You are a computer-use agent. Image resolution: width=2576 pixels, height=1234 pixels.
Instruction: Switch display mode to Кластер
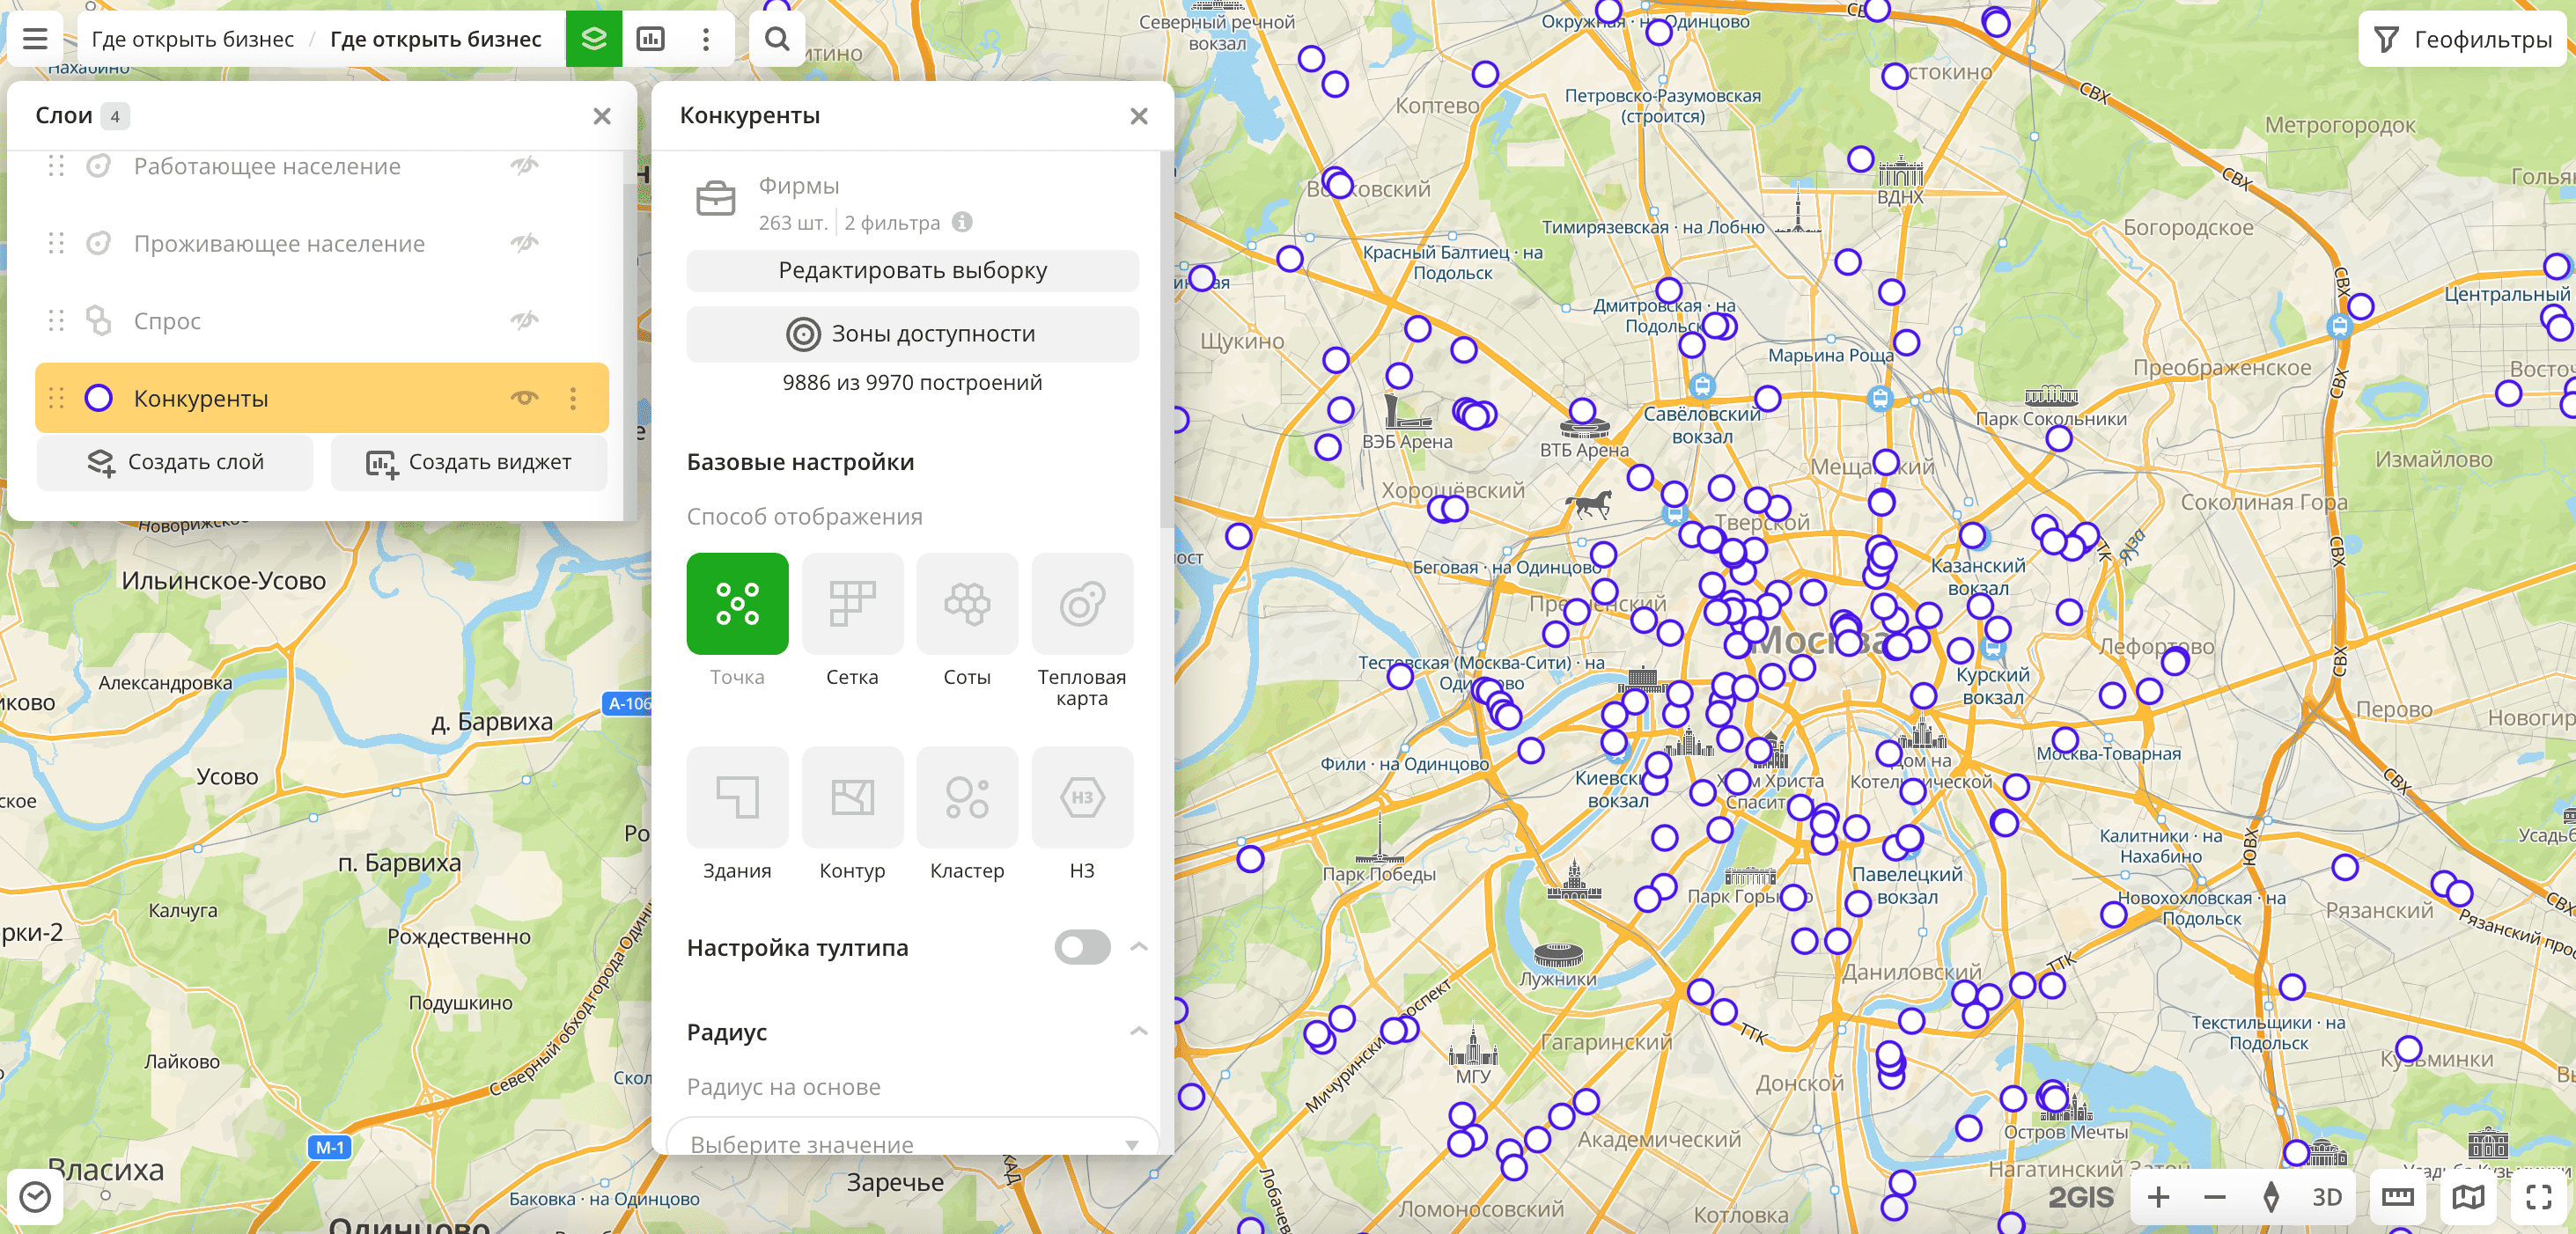[966, 797]
